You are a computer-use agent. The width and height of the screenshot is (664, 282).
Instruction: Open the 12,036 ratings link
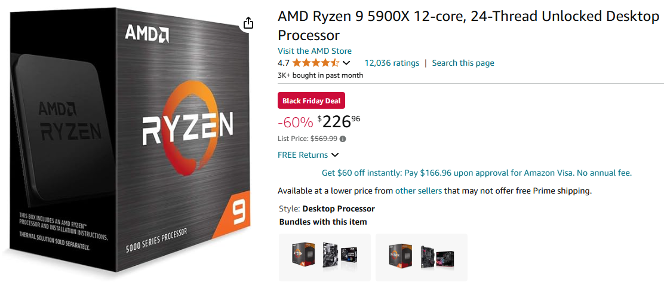click(x=392, y=63)
